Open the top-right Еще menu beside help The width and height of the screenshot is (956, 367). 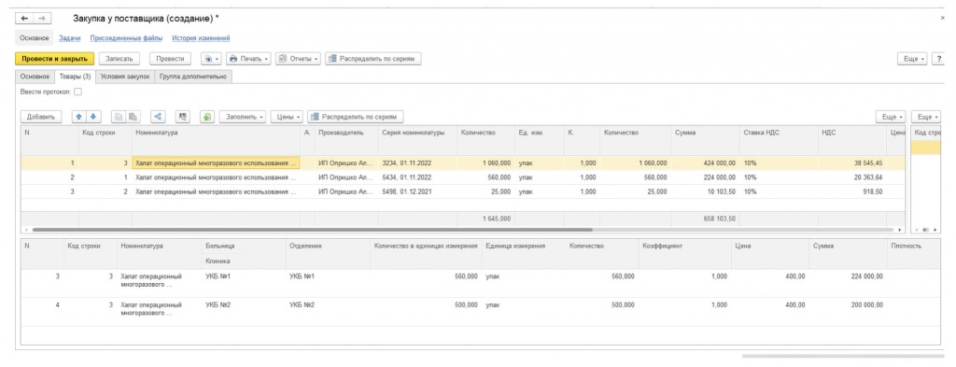coord(913,59)
